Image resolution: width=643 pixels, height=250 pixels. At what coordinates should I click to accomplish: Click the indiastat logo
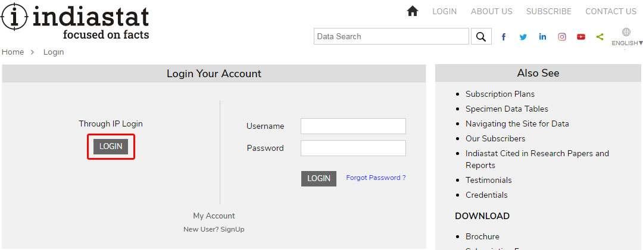point(75,21)
